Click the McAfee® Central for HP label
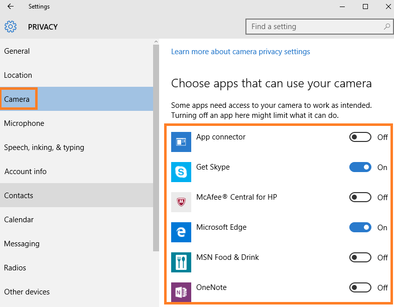 click(x=236, y=197)
